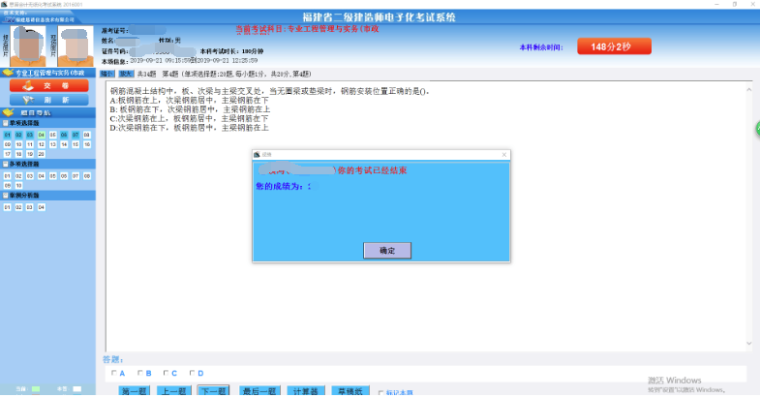Click the 报名照片 registration photo thumbnail
Screen dimensions: 760x398
click(x=28, y=46)
